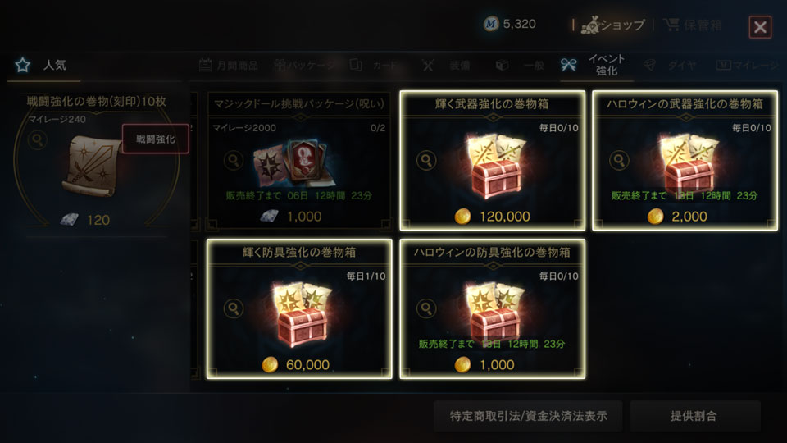Select the 人気 popular tab
This screenshot has height=443, width=787.
(x=43, y=65)
